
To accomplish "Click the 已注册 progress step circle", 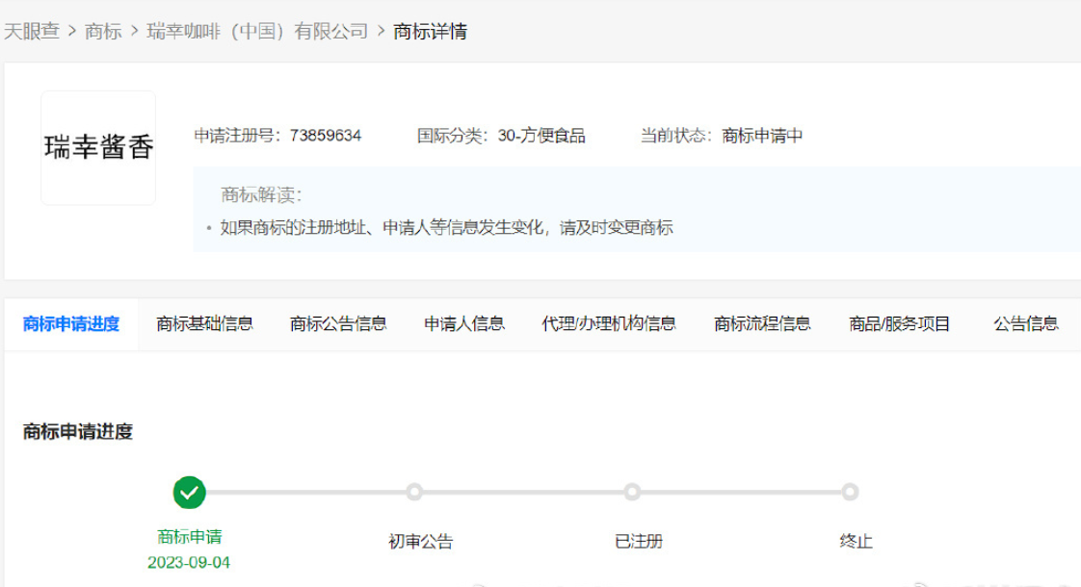I will [632, 492].
